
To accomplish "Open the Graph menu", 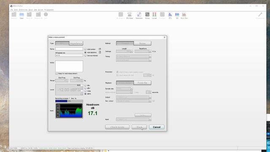I will pos(31,10).
